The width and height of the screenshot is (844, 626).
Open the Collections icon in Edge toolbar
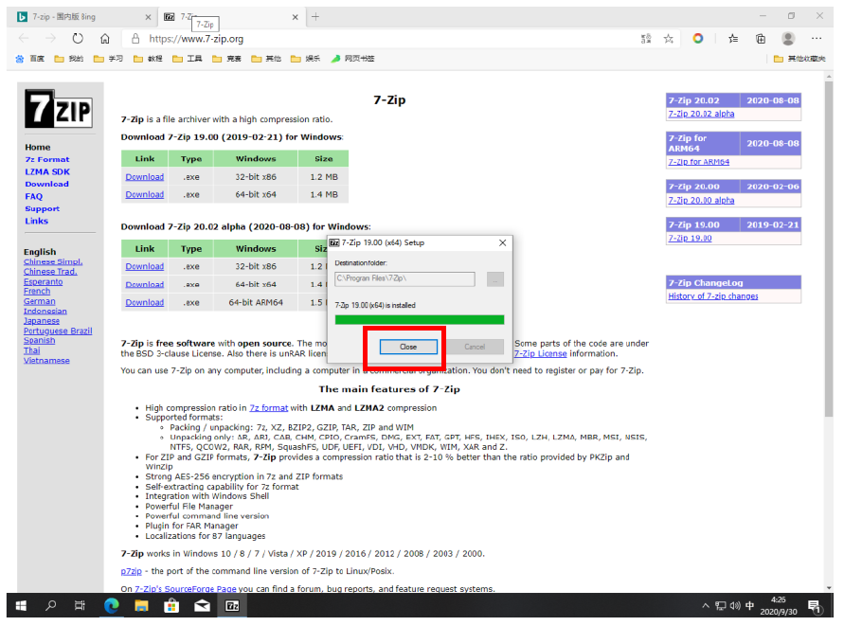761,39
